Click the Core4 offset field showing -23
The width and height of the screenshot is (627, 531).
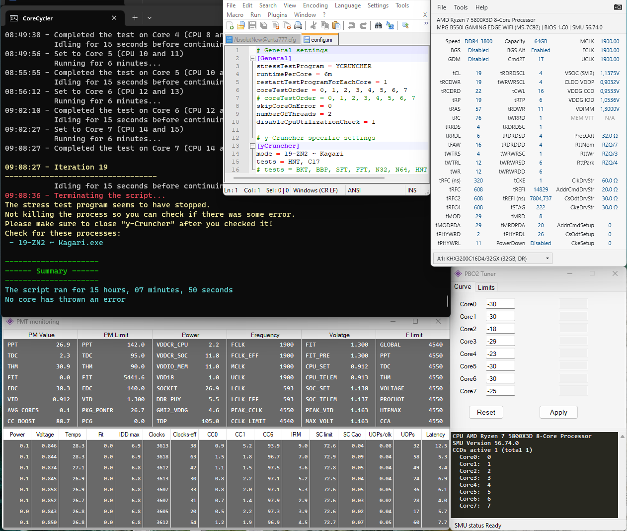(x=500, y=354)
